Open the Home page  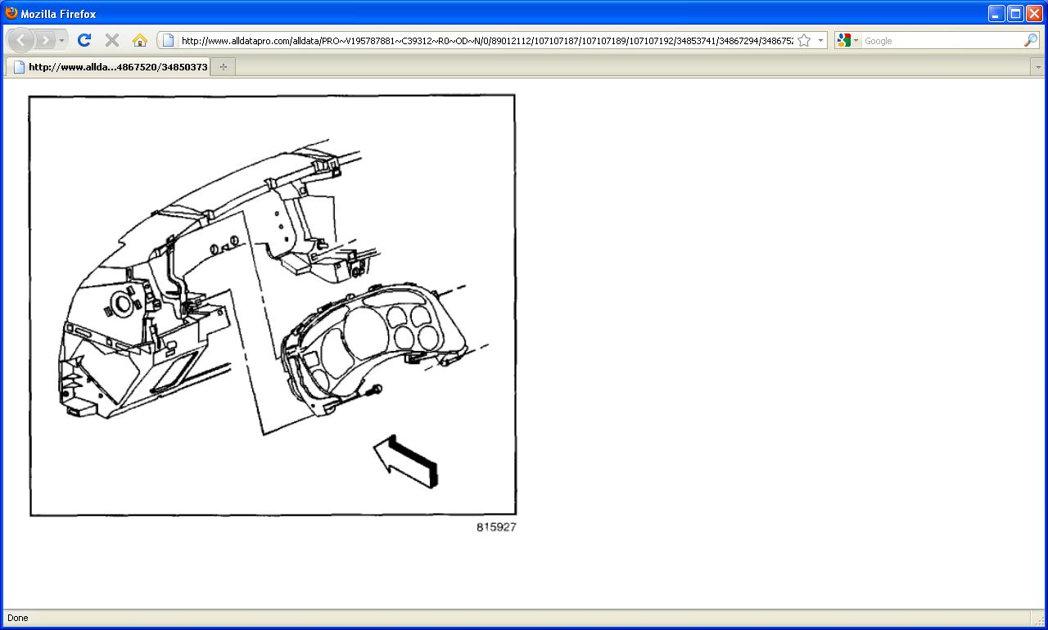click(x=140, y=40)
